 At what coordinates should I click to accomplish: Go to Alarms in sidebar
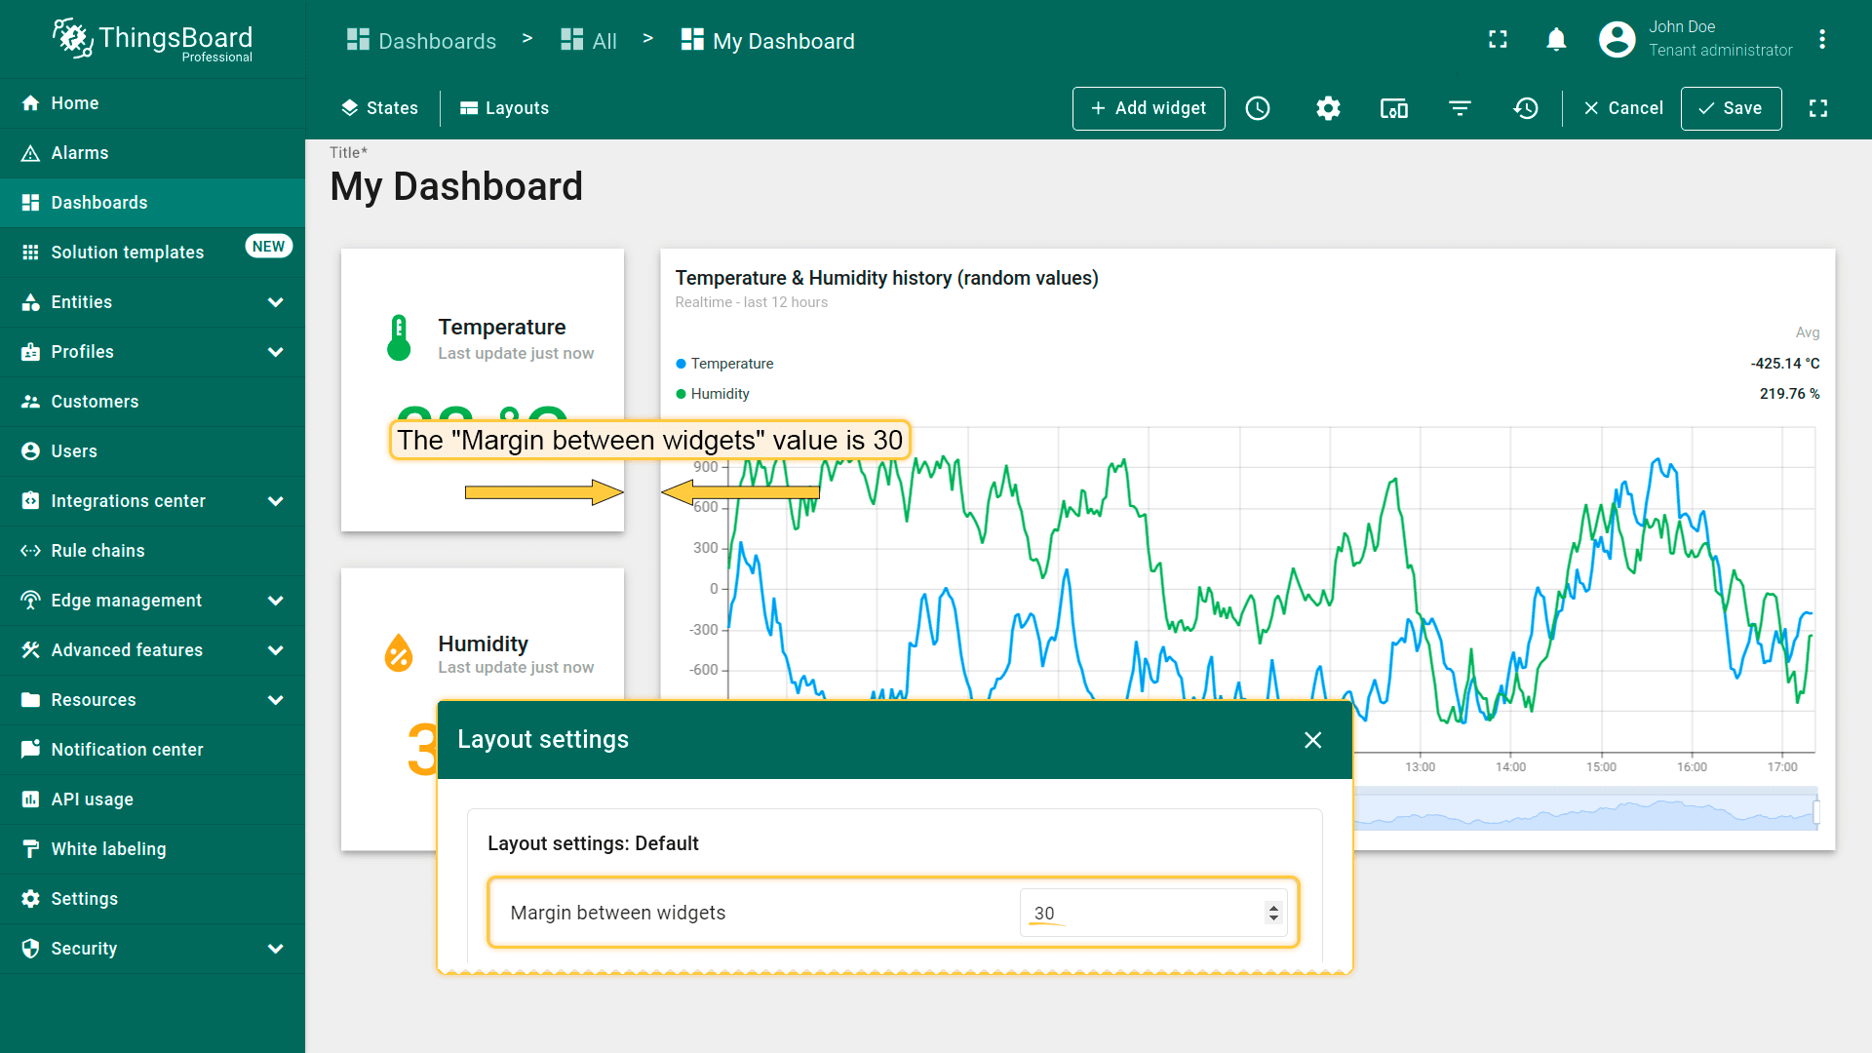click(80, 153)
